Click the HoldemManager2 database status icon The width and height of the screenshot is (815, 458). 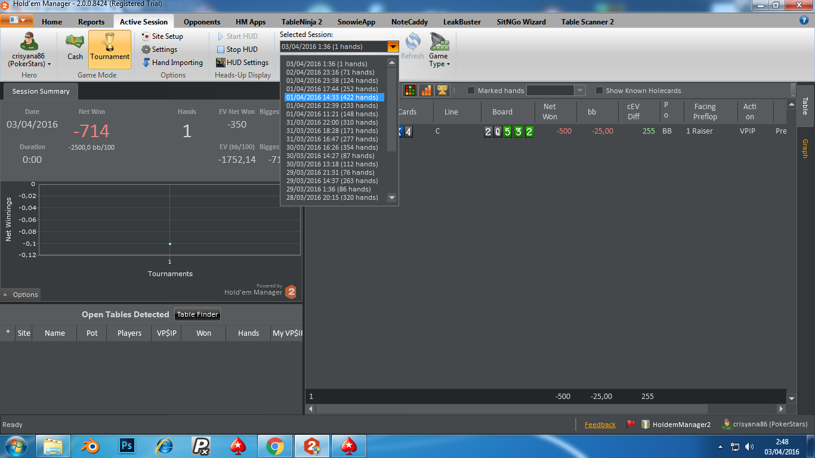click(646, 425)
